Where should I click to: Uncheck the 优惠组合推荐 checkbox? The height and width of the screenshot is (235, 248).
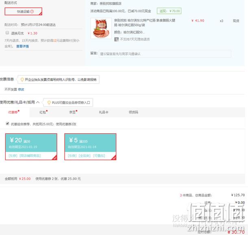[7, 124]
